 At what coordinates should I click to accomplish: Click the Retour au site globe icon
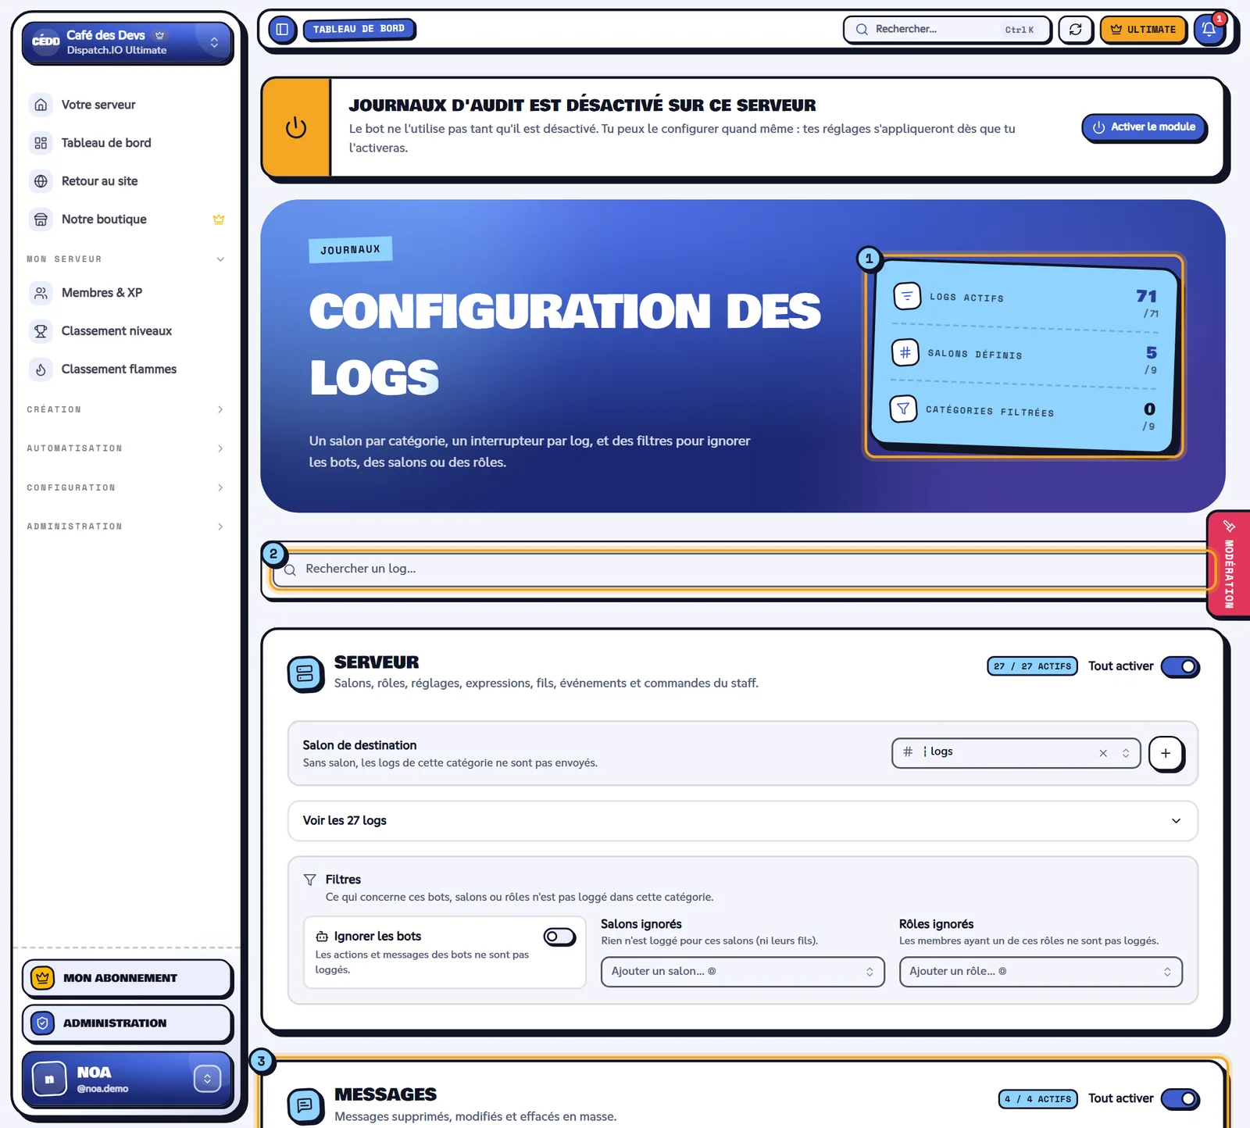click(x=41, y=181)
